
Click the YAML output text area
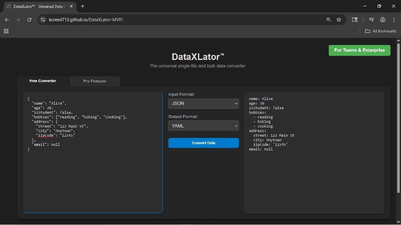[x=314, y=152]
